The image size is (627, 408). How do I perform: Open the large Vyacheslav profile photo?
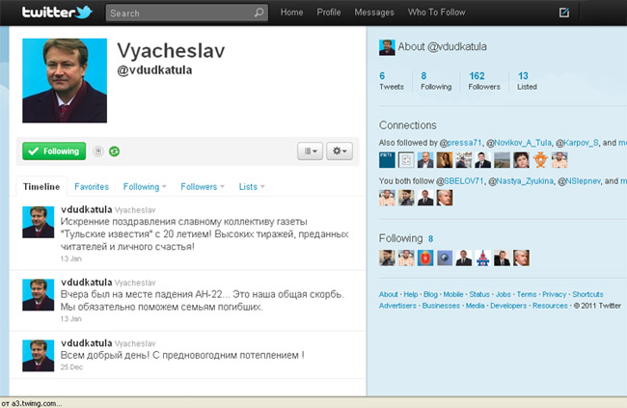65,80
